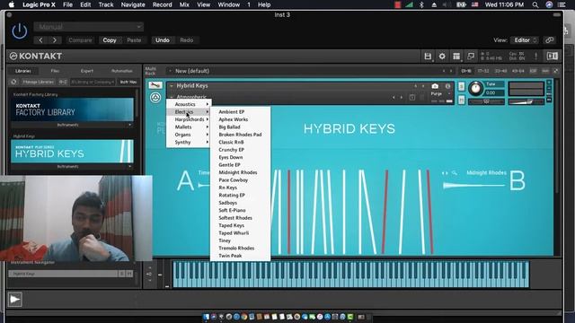Toggle the Instr Nav button

(x=128, y=82)
